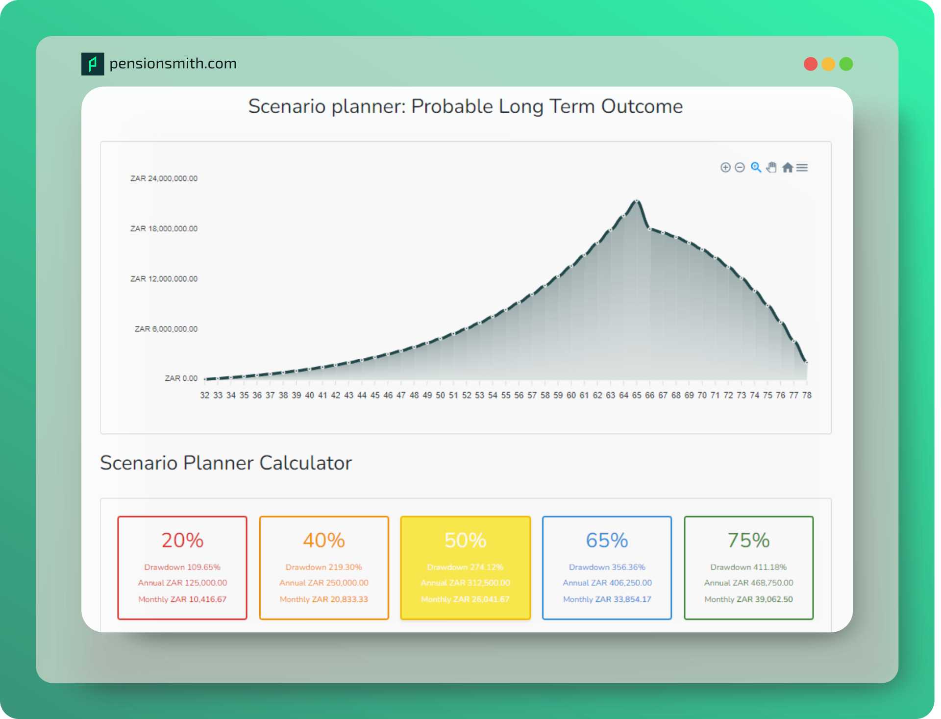Screen dimensions: 941x719
Task: Activate the selection zoom magnifier tool
Action: point(756,168)
